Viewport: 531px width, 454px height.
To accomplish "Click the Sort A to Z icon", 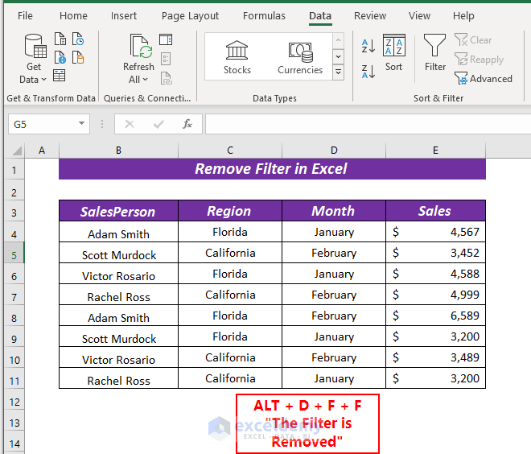I will coord(368,46).
